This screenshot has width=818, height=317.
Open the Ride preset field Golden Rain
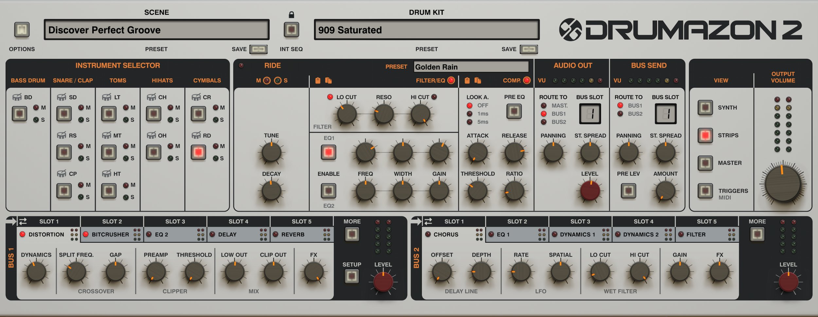click(471, 67)
